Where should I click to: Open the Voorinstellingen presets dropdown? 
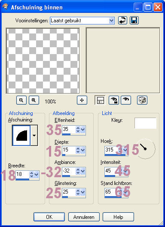tap(111, 21)
